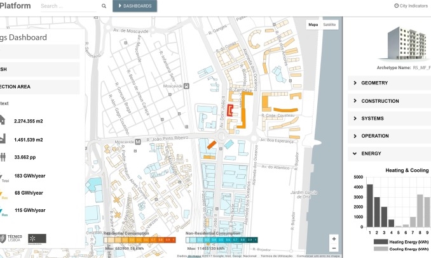
Task: Zoom in on the map
Action: pyautogui.click(x=334, y=239)
